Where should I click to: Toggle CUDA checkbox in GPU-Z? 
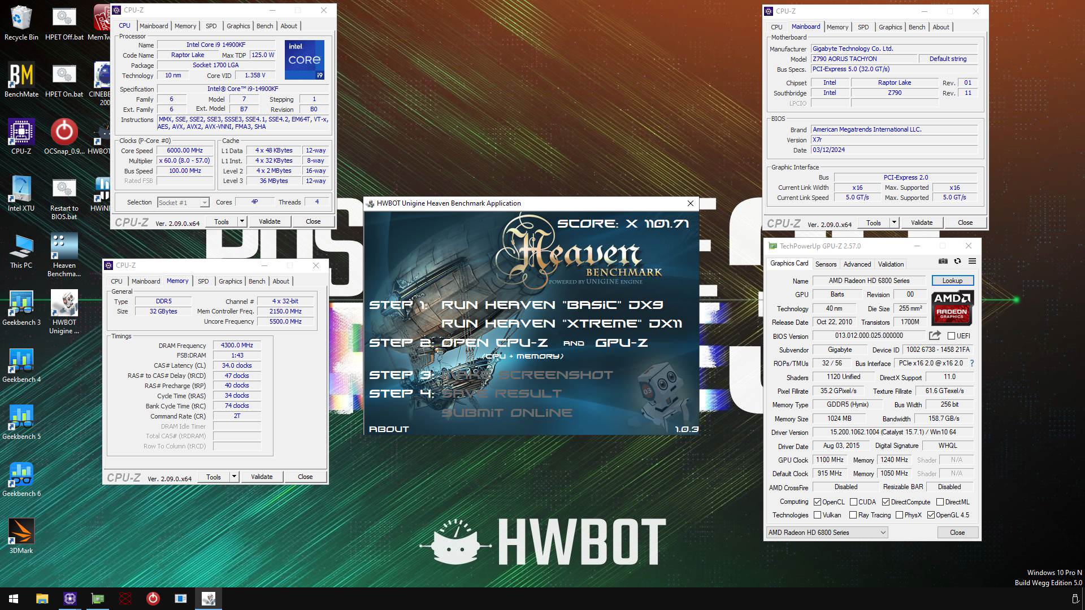coord(853,502)
